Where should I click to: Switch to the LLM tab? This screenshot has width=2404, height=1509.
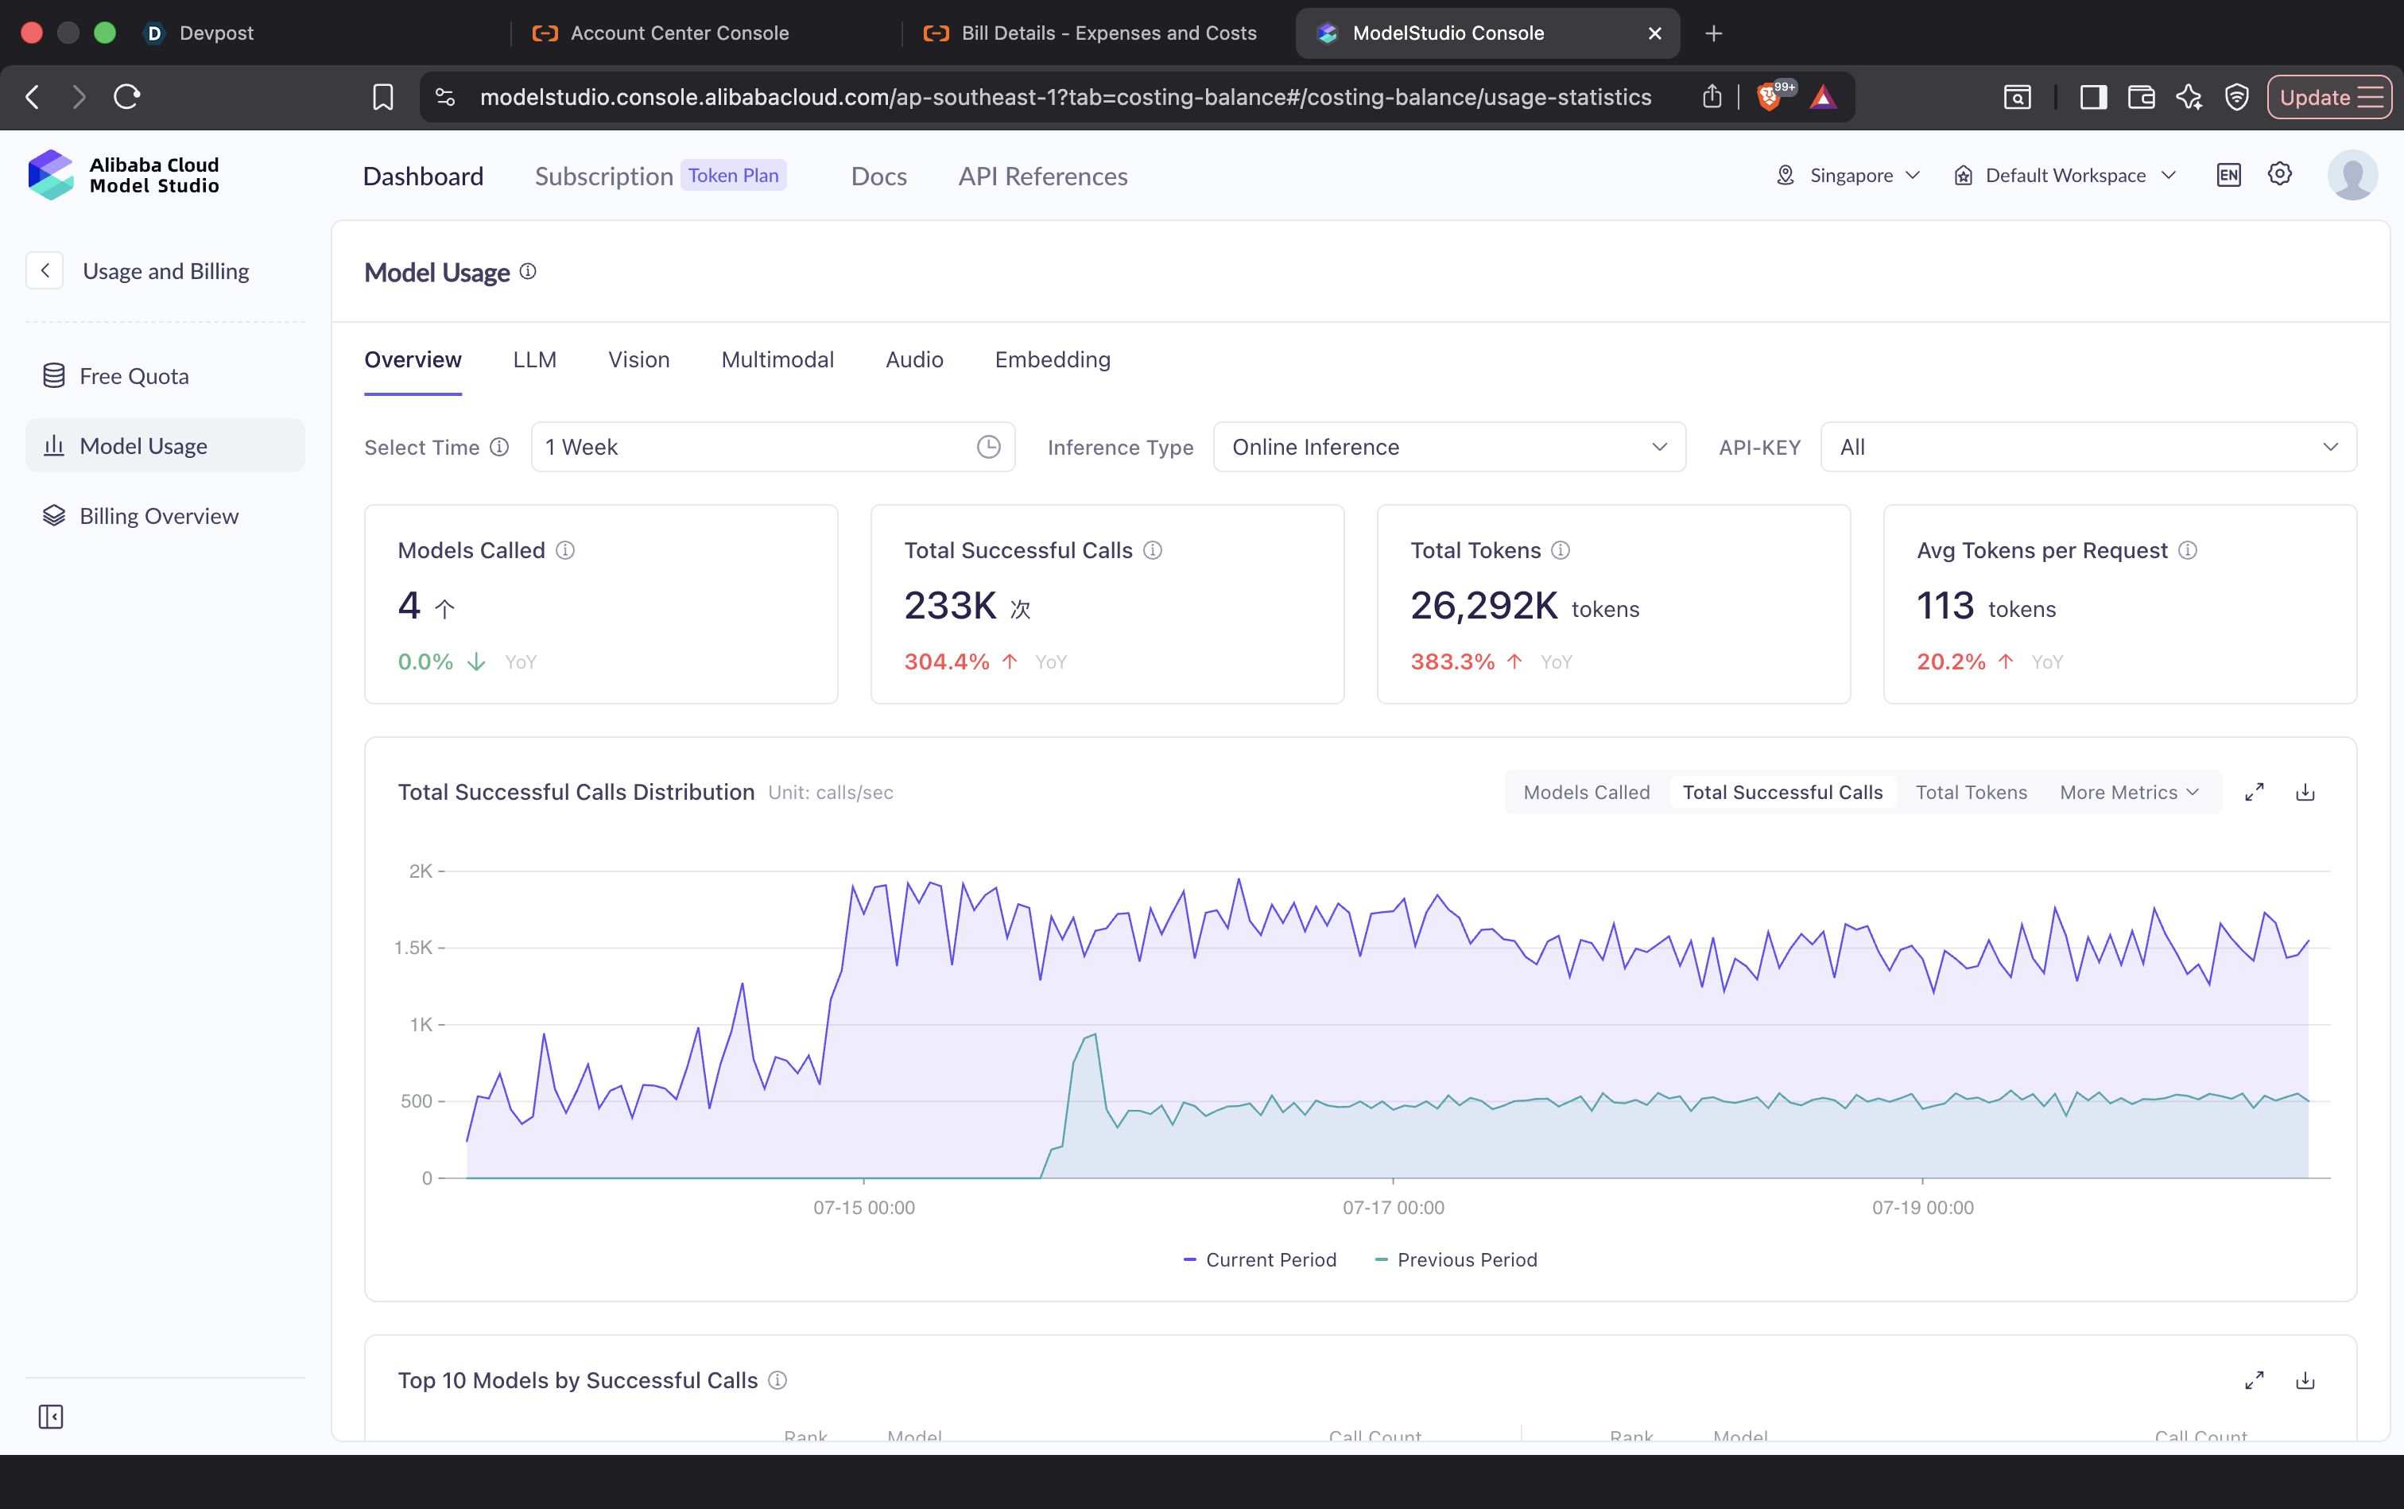535,359
